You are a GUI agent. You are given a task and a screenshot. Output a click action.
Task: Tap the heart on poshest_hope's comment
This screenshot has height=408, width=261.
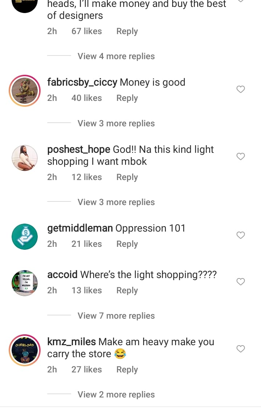pos(240,156)
